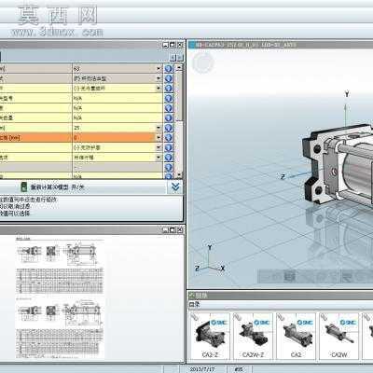Click parameter table scrollbar up arrow
This screenshot has height=373, width=373.
pos(179,67)
